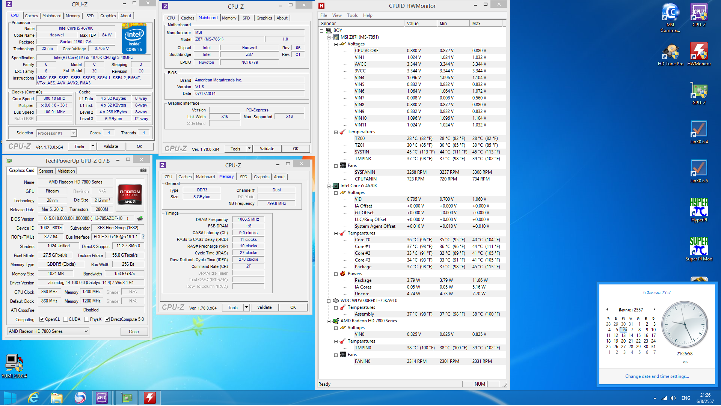Select date 15 in the calendar
The height and width of the screenshot is (406, 721).
[638, 336]
